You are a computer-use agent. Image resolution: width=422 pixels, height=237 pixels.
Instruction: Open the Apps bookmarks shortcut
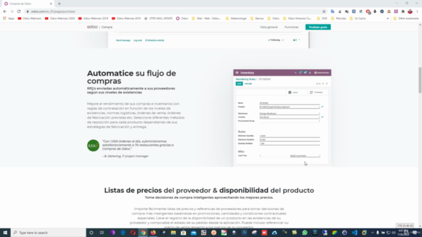click(x=9, y=18)
